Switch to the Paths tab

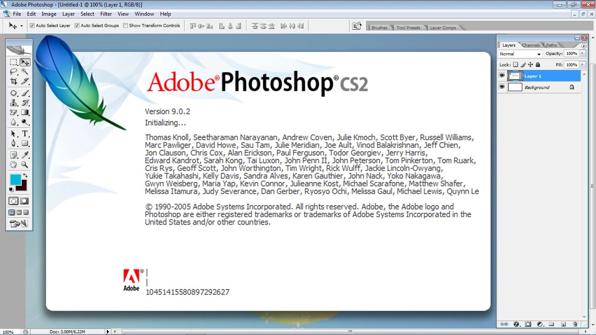[x=551, y=45]
